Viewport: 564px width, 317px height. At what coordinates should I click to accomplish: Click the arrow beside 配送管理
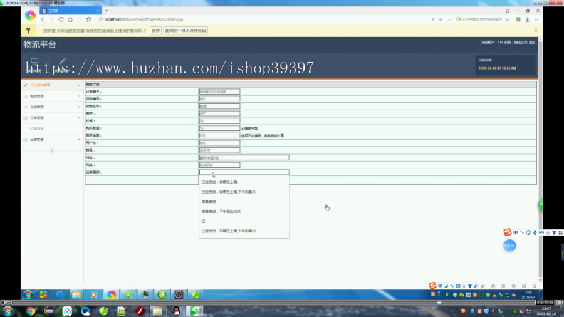pos(79,96)
